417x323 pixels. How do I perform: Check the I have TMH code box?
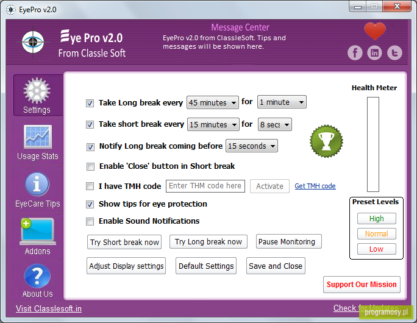pyautogui.click(x=90, y=186)
